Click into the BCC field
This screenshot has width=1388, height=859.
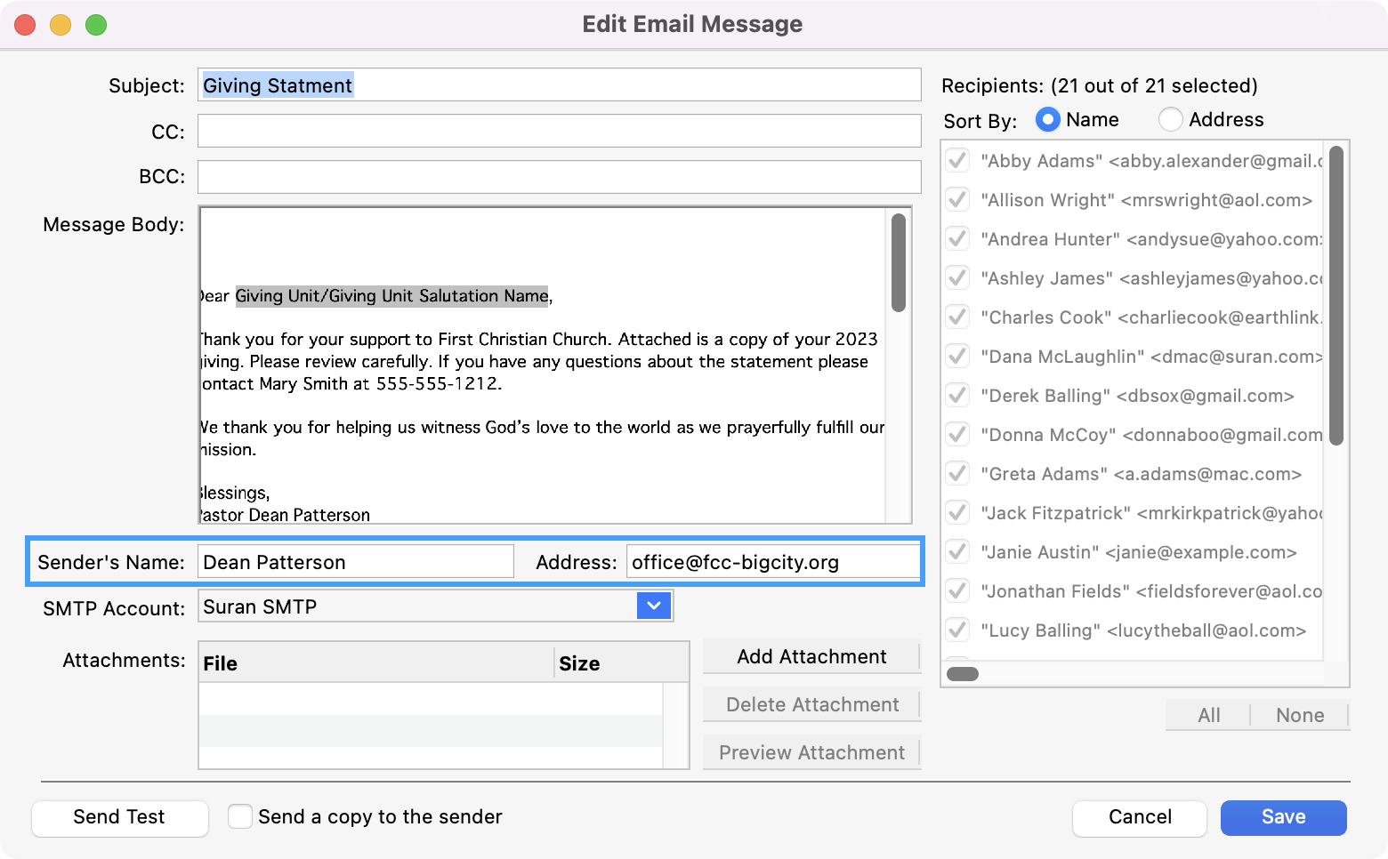[559, 177]
